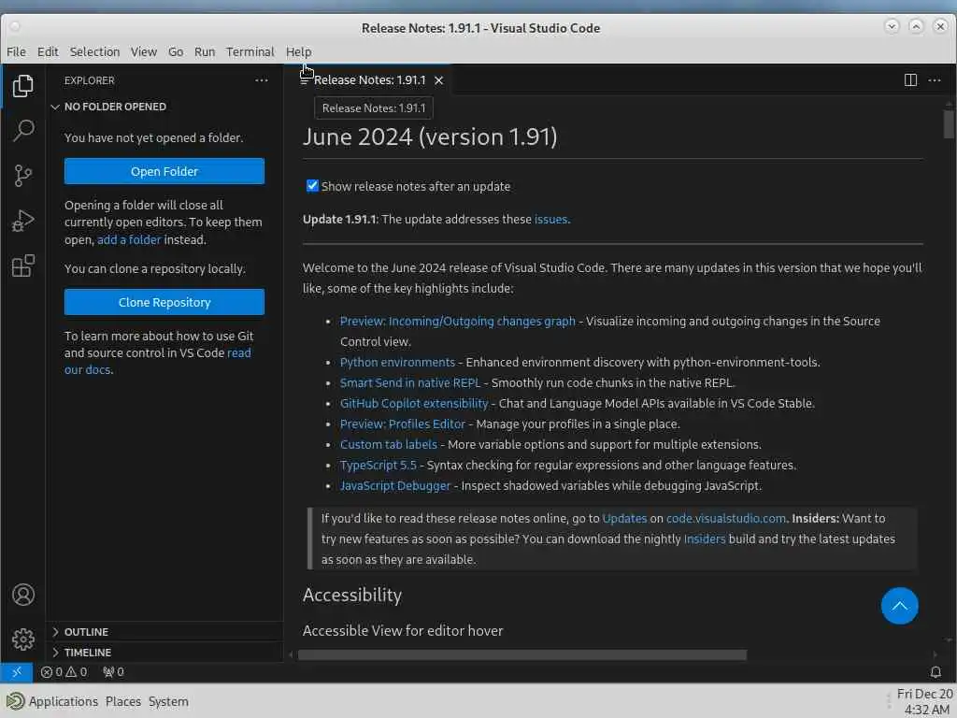Click the vertical scrollbar thumb of release notes

948,123
